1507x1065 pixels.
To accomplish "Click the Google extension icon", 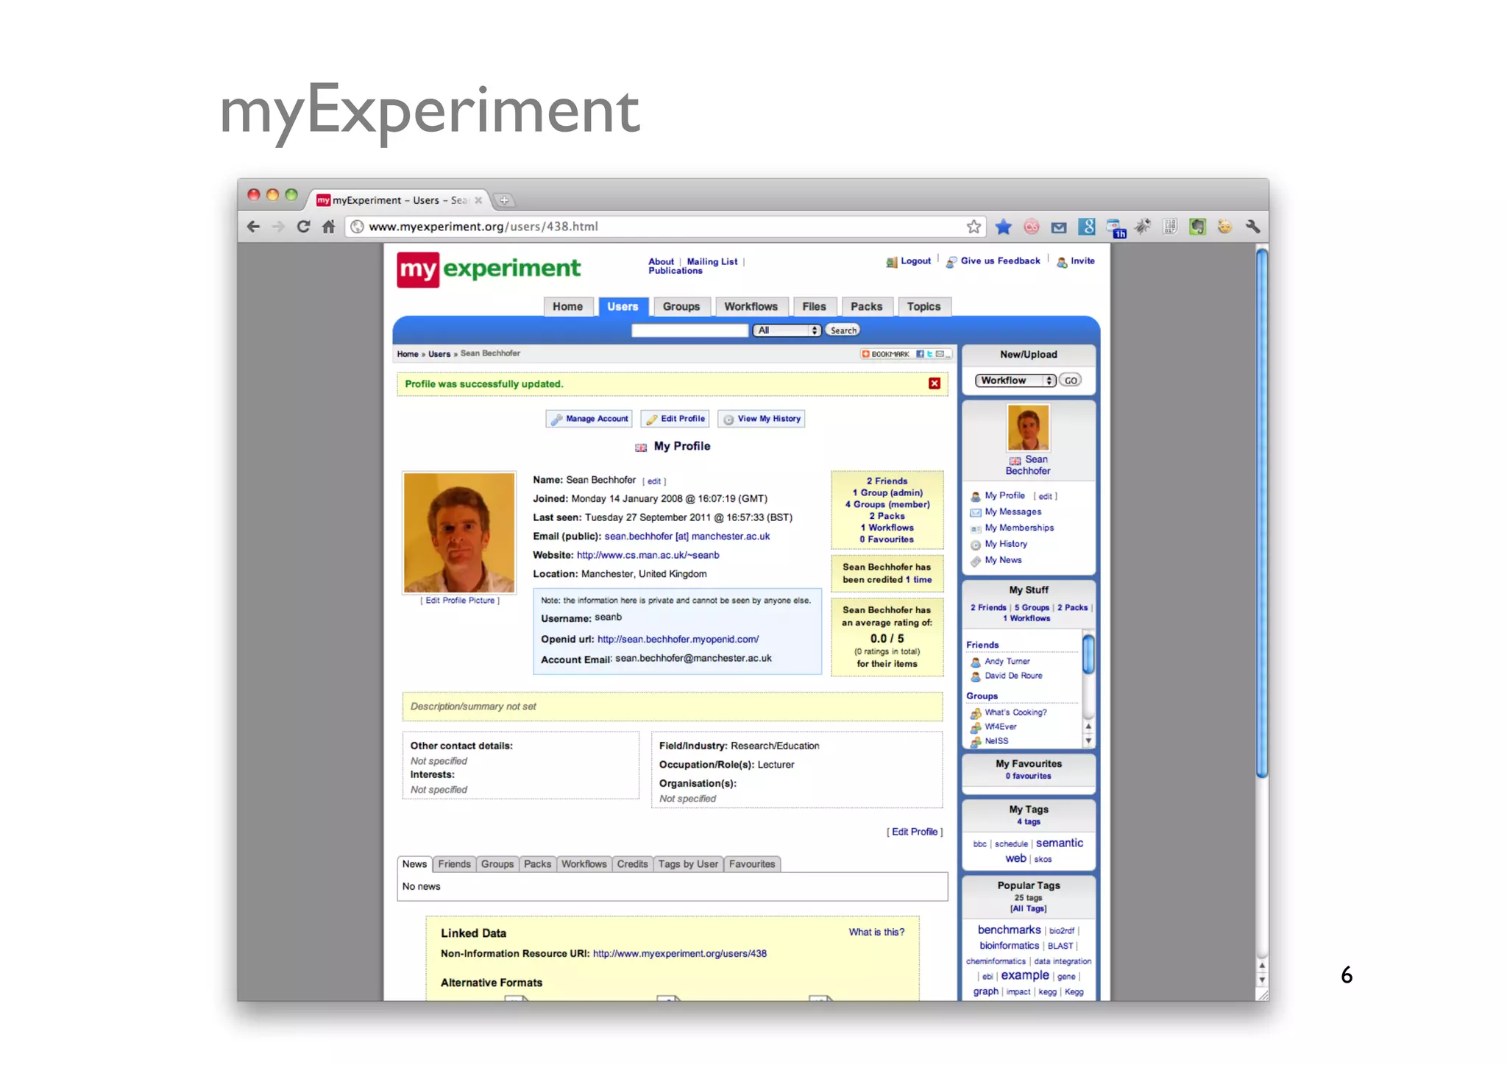I will pos(1087,227).
